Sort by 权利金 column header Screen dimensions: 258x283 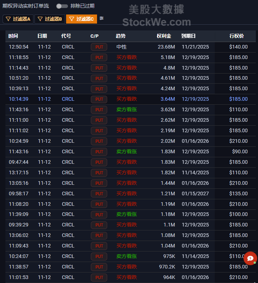coord(164,36)
